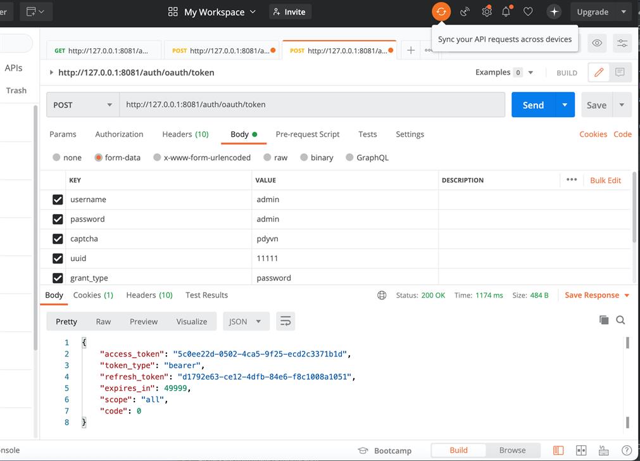Open the request Headers (10) tab
The height and width of the screenshot is (461, 640).
pos(185,134)
